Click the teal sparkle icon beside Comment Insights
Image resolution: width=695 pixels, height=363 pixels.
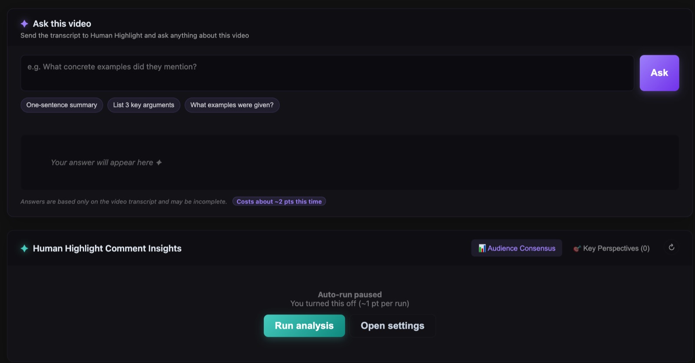click(x=24, y=248)
